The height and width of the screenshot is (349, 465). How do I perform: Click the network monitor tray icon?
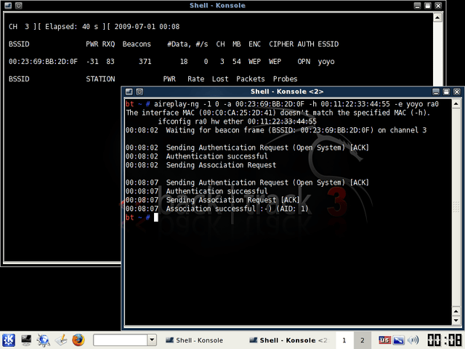398,340
